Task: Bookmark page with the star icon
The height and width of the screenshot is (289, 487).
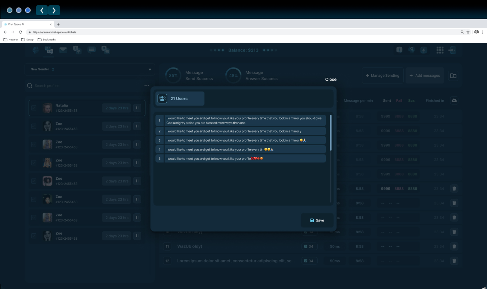Action: point(468,32)
